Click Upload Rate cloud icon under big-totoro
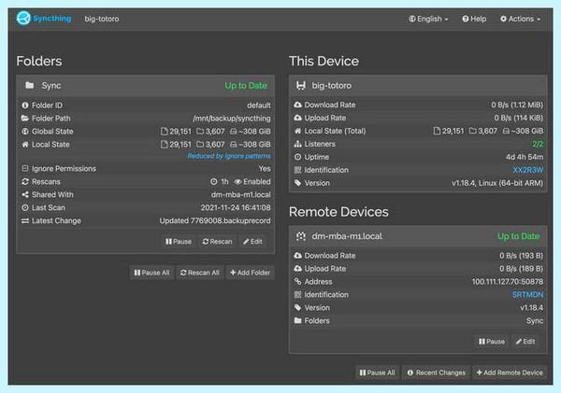The height and width of the screenshot is (393, 561). 297,118
